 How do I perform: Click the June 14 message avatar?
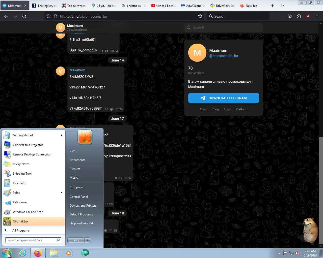pyautogui.click(x=61, y=71)
